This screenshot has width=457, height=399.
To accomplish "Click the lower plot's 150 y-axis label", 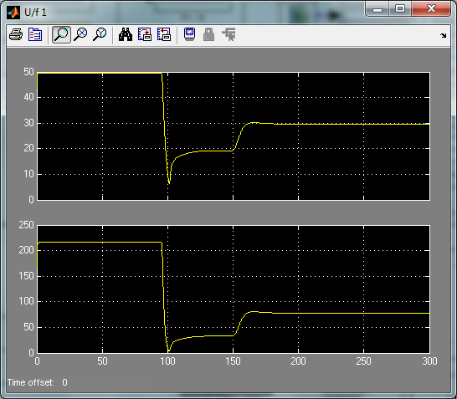I will coord(26,276).
